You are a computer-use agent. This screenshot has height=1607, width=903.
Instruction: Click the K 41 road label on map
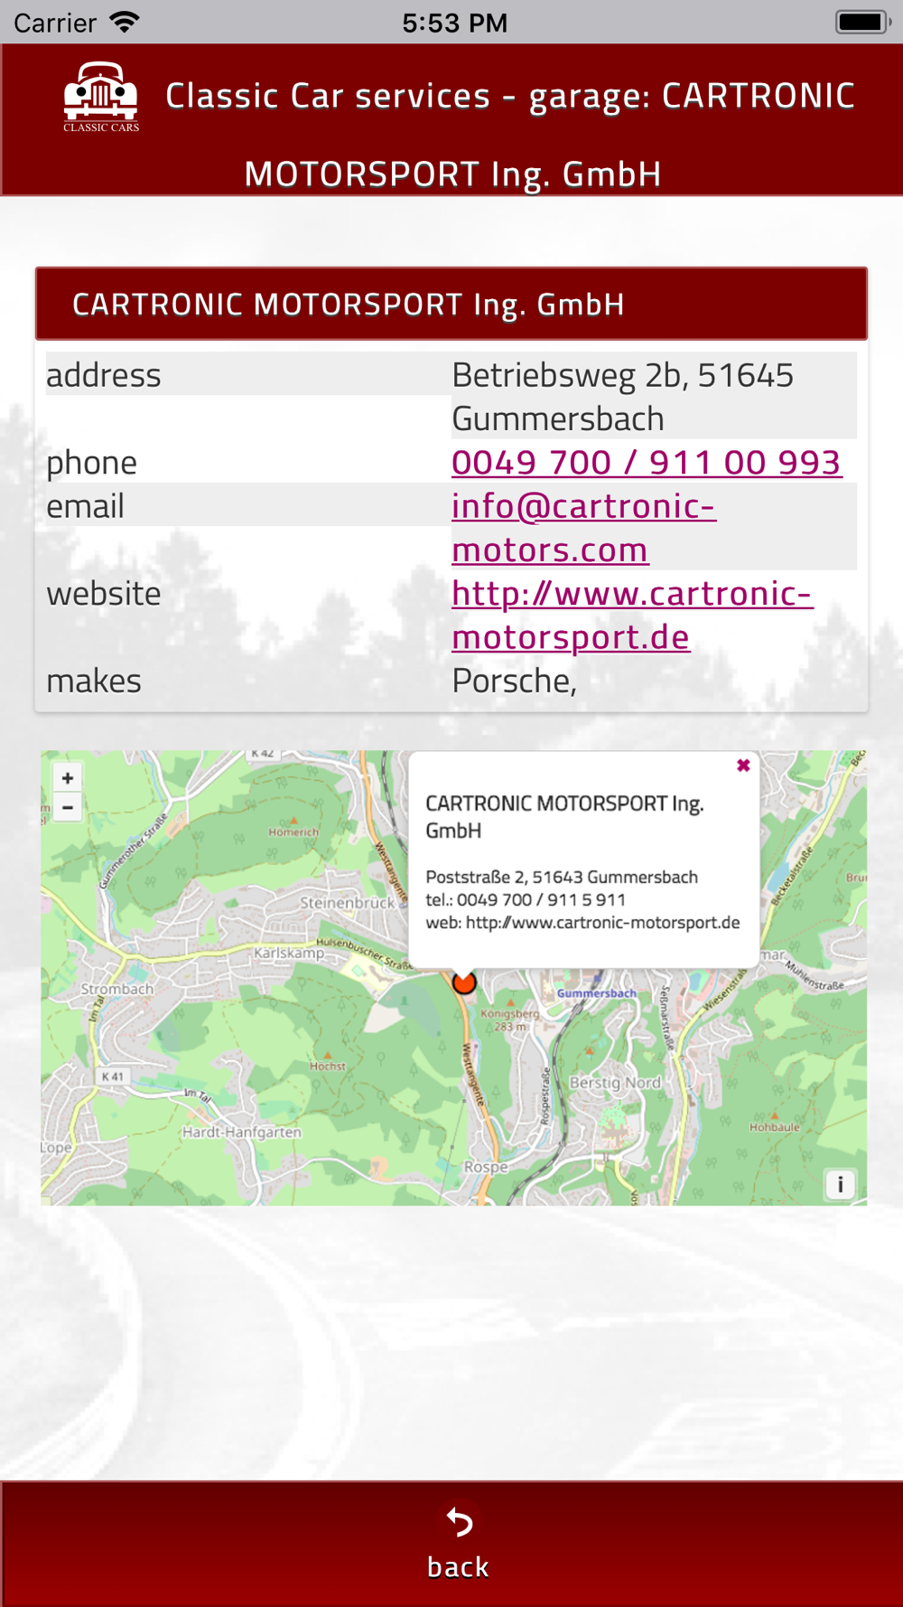[114, 1076]
